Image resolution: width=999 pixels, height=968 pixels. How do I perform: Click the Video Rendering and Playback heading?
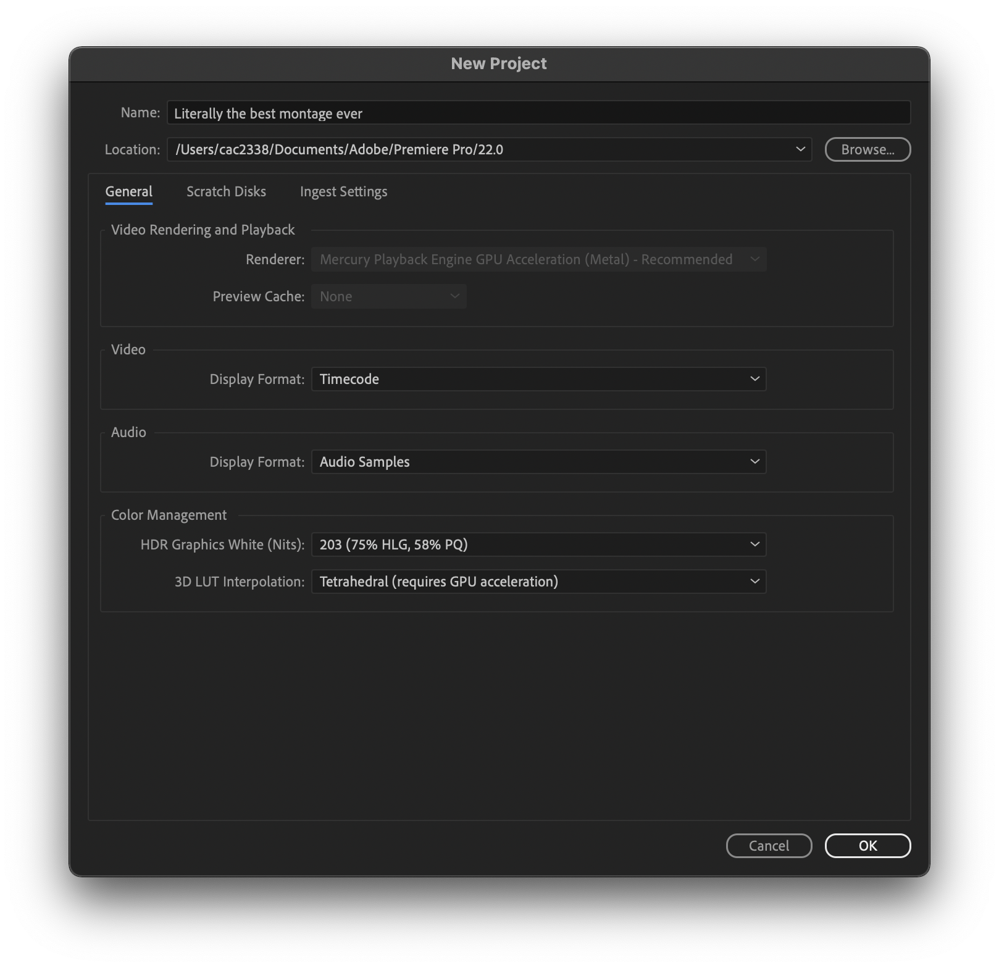tap(203, 230)
